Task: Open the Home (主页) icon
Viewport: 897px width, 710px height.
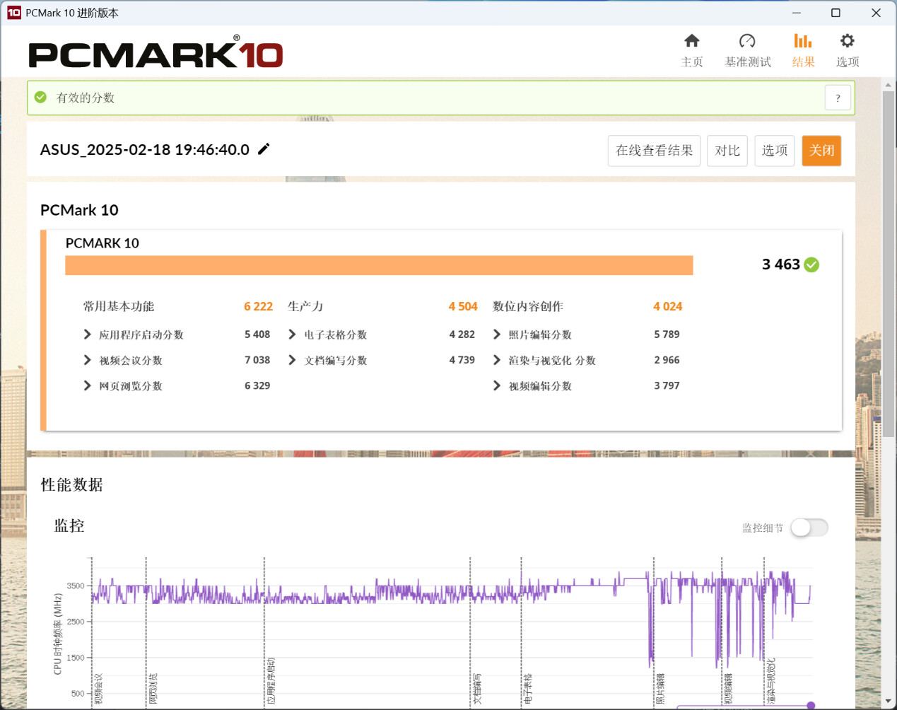Action: (x=691, y=41)
